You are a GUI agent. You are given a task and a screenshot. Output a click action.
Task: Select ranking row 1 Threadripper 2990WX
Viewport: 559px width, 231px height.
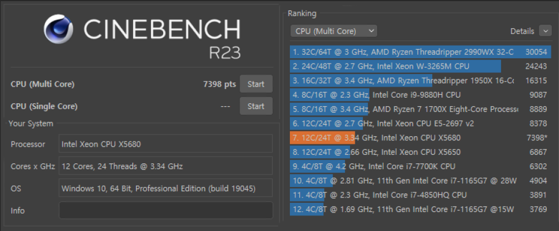[421, 53]
